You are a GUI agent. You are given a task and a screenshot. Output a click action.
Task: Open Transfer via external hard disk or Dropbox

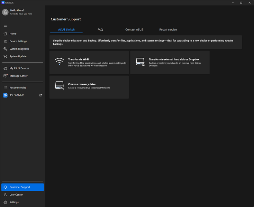tap(170, 63)
